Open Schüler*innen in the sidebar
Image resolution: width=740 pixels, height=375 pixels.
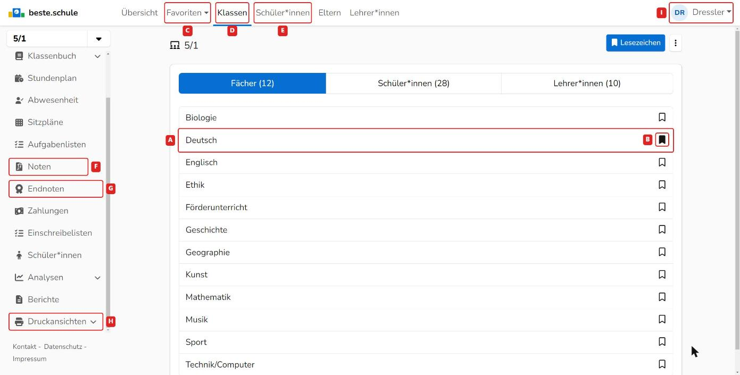[x=54, y=255]
